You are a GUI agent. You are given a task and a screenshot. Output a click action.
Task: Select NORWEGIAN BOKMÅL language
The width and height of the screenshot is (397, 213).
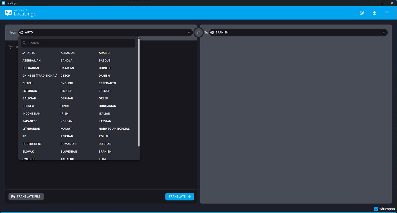click(114, 129)
